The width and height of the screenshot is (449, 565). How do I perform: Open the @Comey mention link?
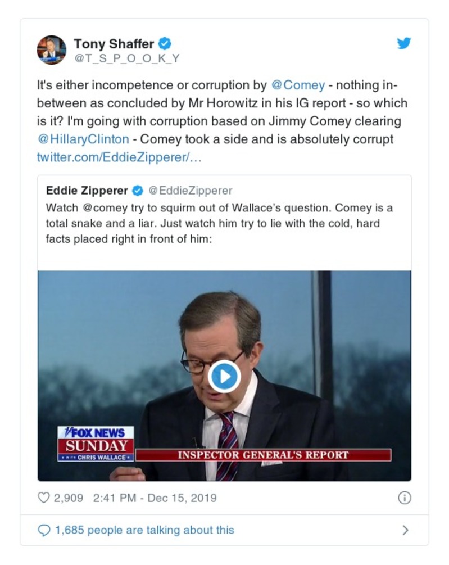(x=298, y=85)
